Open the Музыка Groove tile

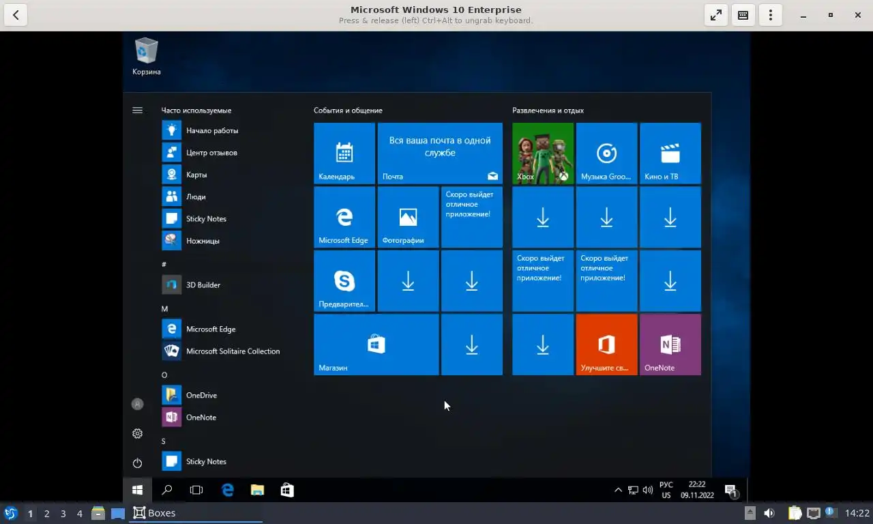click(606, 154)
